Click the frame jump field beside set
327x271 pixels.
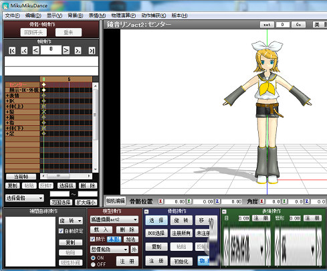[x=283, y=25]
